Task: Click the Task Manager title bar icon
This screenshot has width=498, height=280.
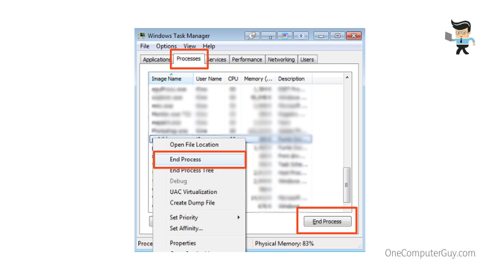Action: point(142,35)
